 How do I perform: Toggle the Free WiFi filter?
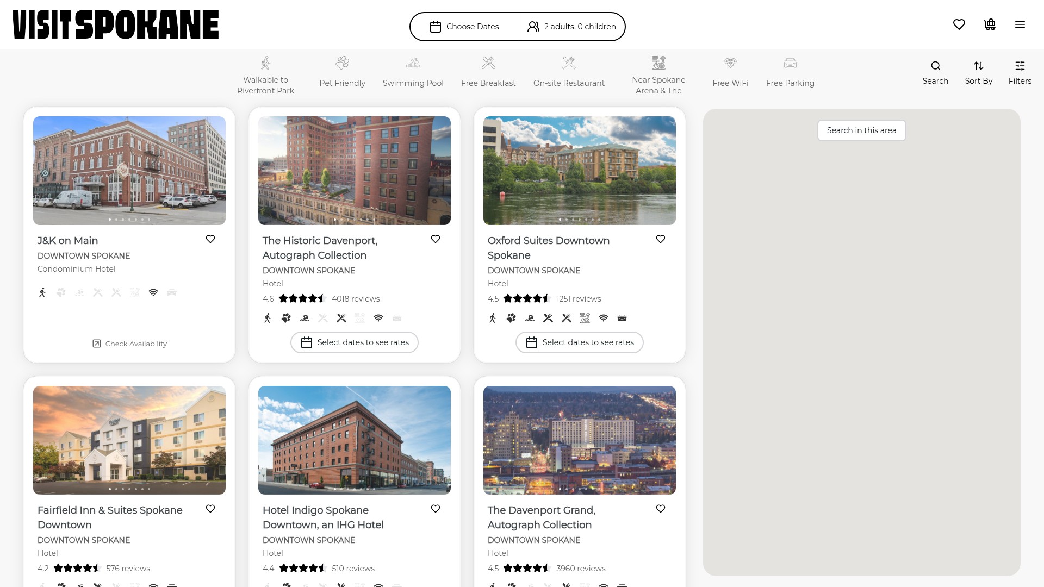point(731,72)
